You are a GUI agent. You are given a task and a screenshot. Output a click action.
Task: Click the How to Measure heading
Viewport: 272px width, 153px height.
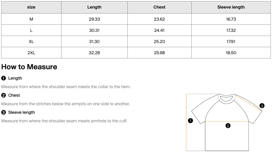(29, 67)
